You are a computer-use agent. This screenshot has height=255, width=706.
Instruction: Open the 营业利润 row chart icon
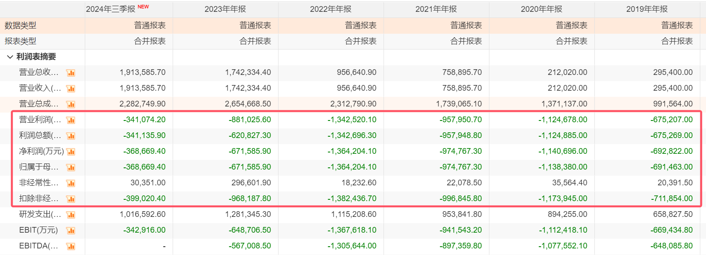71,120
